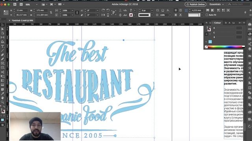Toggle the No Text Wrap button

[176, 11]
